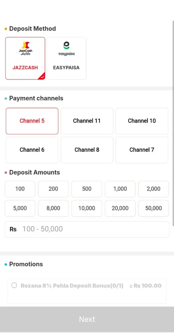
Task: Choose Channel 10 payment option
Action: [x=142, y=121]
